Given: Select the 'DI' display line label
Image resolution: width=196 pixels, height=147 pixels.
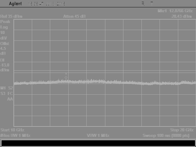Looking at the screenshot, I should (x=2, y=60).
